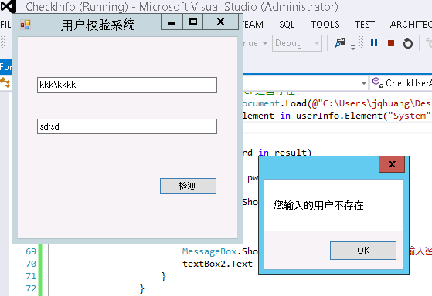Screen dimensions: 432x296
Task: Click the Visual Studio logo icon
Action: (x=9, y=7)
